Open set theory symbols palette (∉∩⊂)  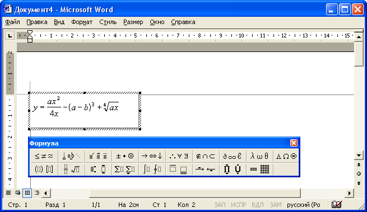pos(206,156)
